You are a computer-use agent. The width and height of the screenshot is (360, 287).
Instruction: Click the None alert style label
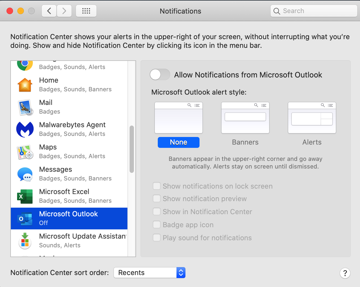click(x=179, y=142)
